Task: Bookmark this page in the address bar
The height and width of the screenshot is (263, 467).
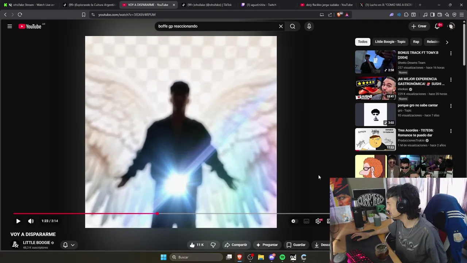Action: [x=84, y=15]
